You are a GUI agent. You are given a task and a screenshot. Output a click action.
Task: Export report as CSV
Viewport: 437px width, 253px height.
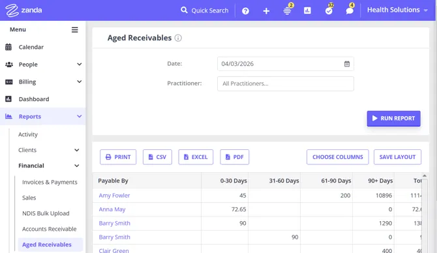point(157,157)
